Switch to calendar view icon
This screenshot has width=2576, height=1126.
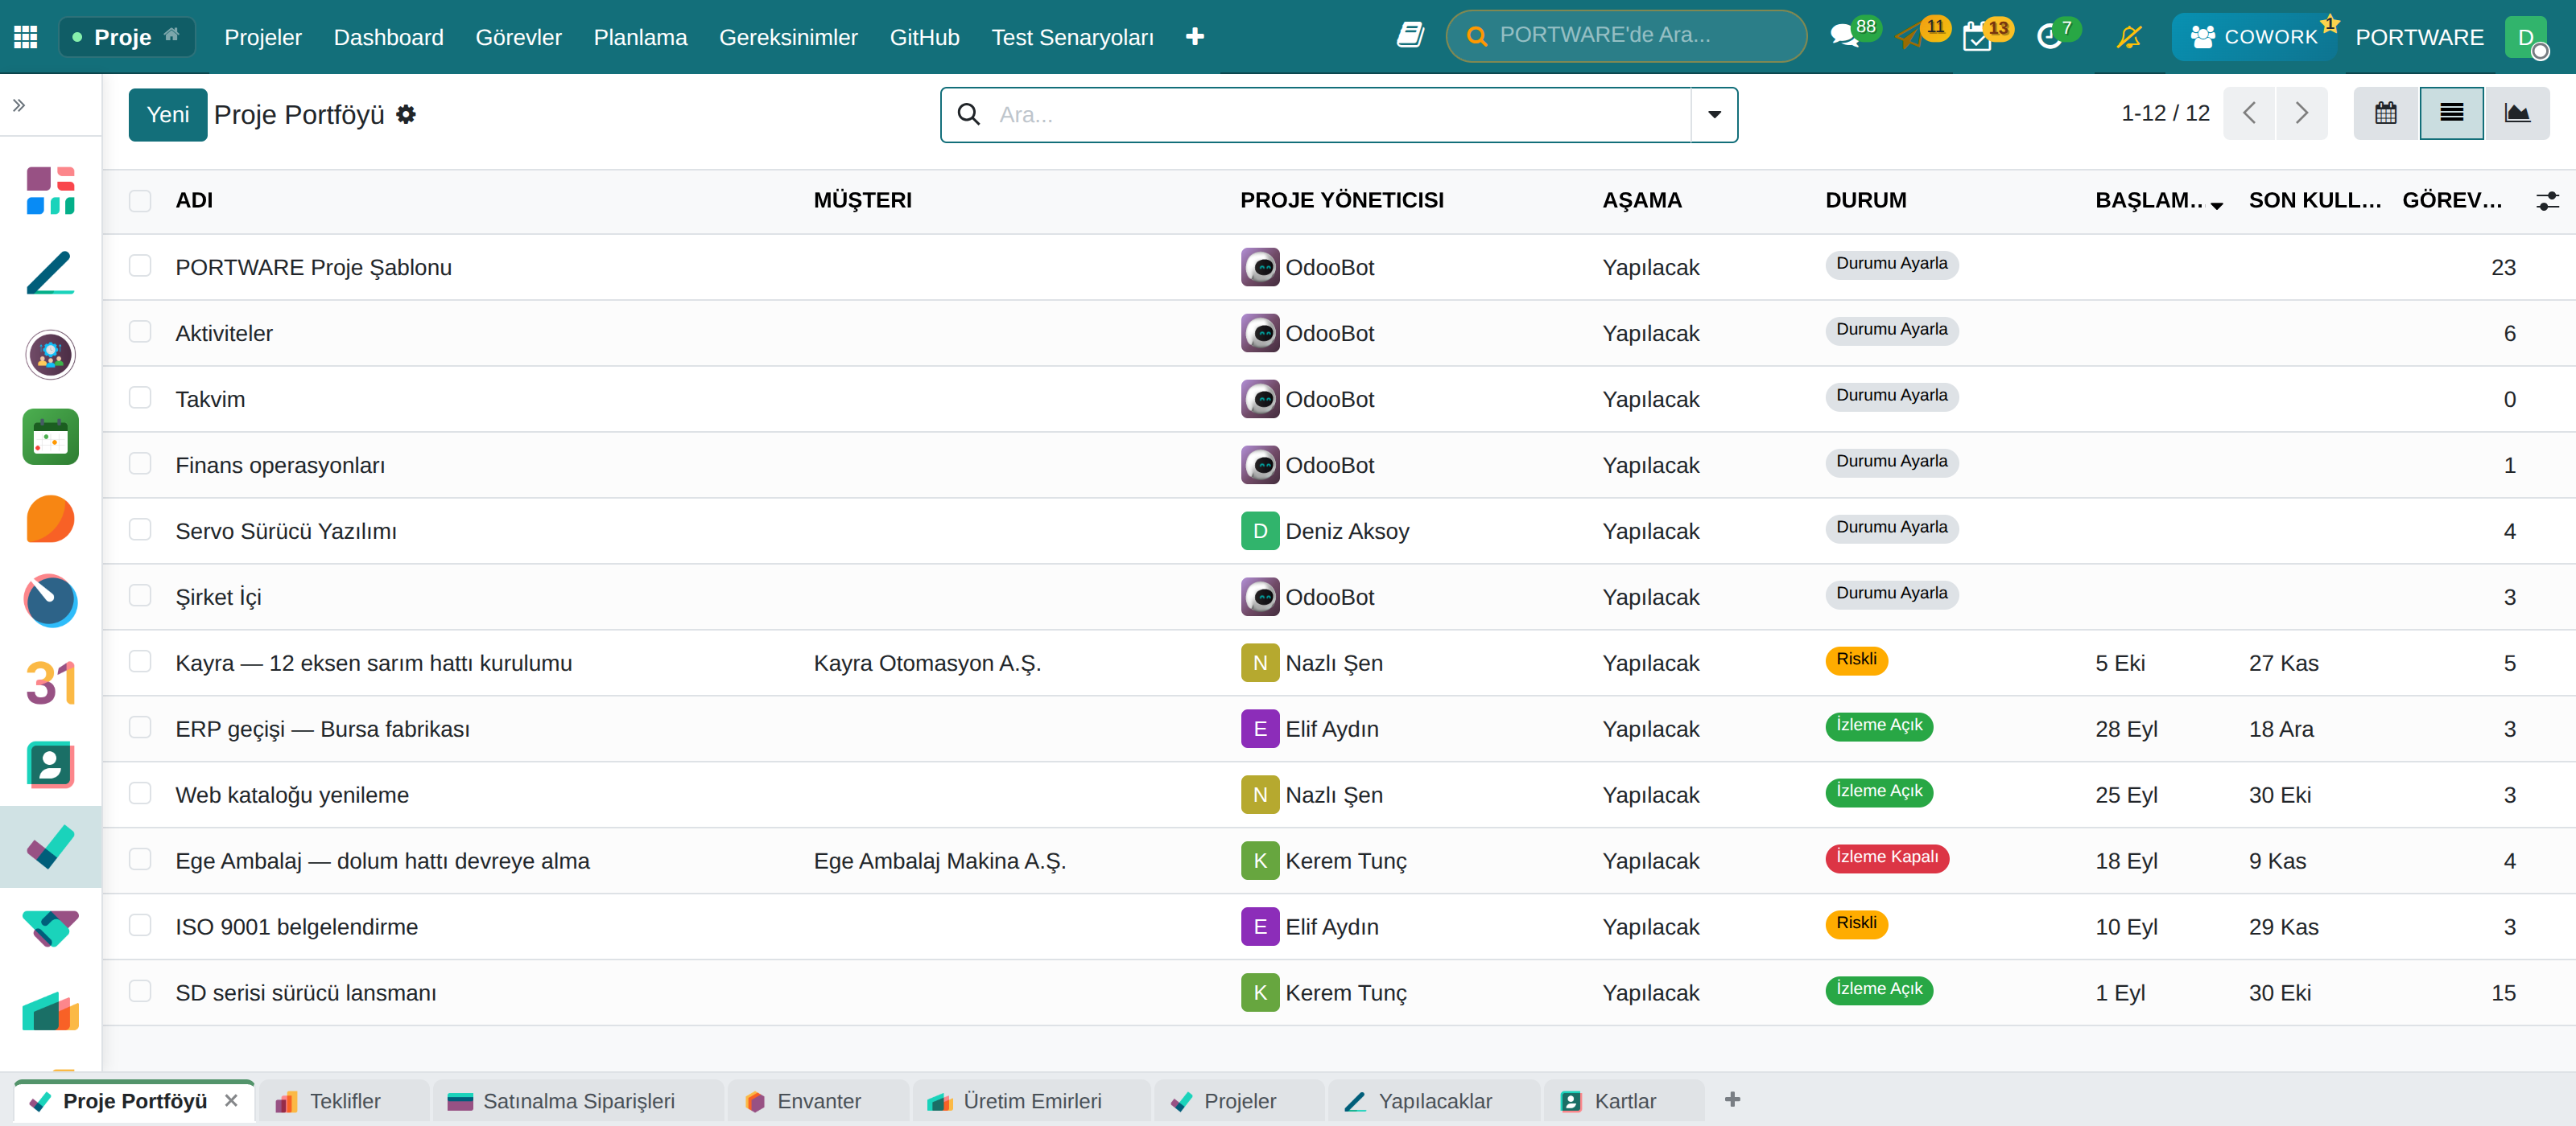(2386, 113)
